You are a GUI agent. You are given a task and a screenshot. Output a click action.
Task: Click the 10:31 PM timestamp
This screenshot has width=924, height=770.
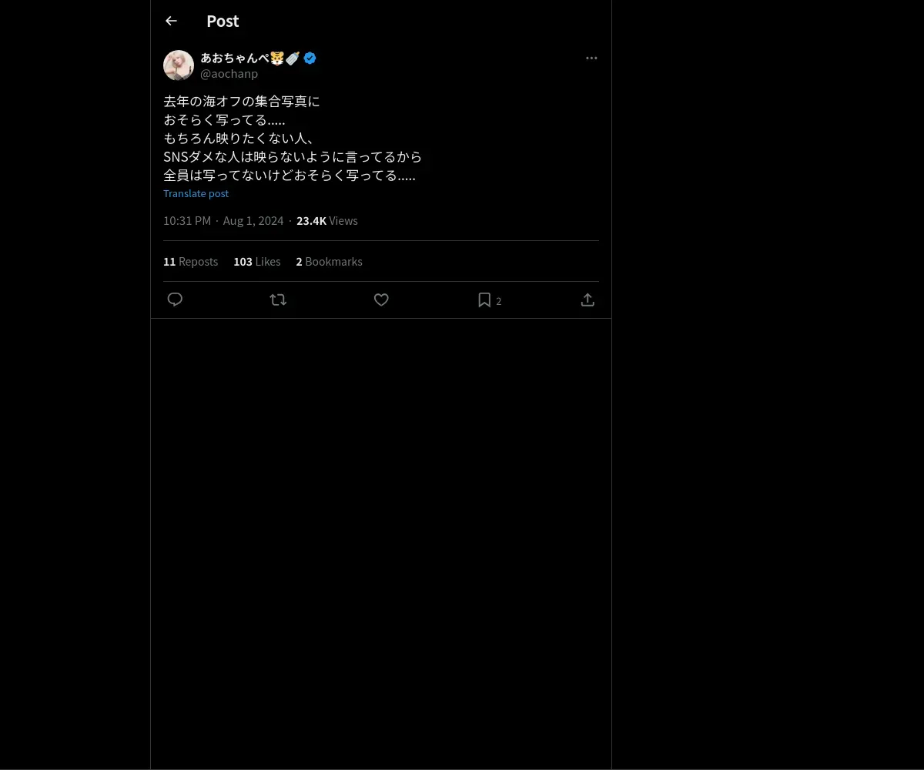point(187,221)
